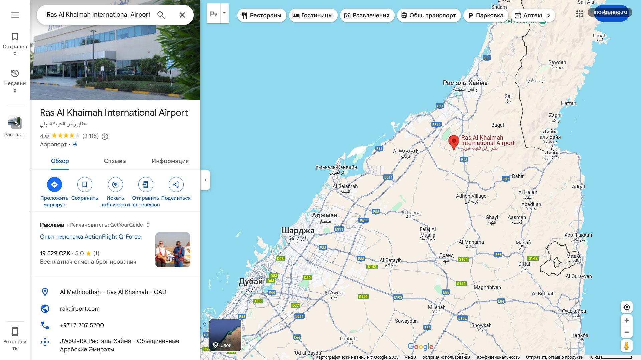Image resolution: width=641 pixels, height=360 pixels.
Task: Click the reviews count (2 115)
Action: (91, 136)
